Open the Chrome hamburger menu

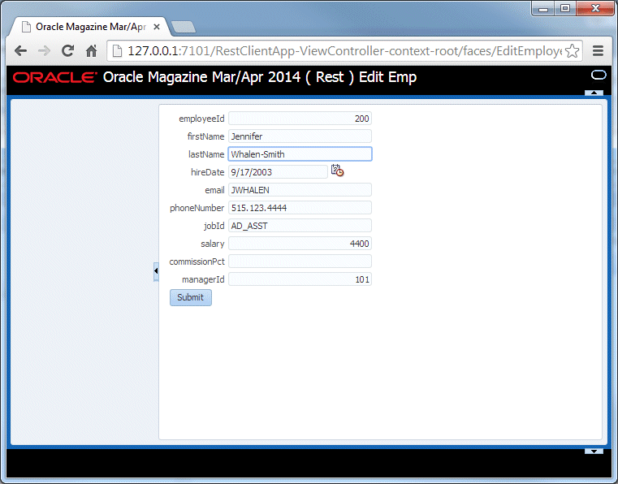click(x=598, y=51)
